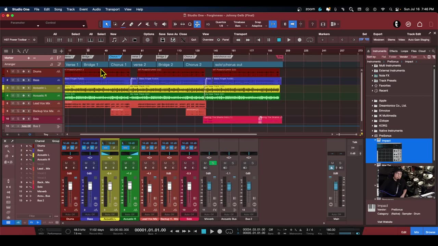Start playback from the bottom transport bar
The image size is (438, 246).
(212, 231)
